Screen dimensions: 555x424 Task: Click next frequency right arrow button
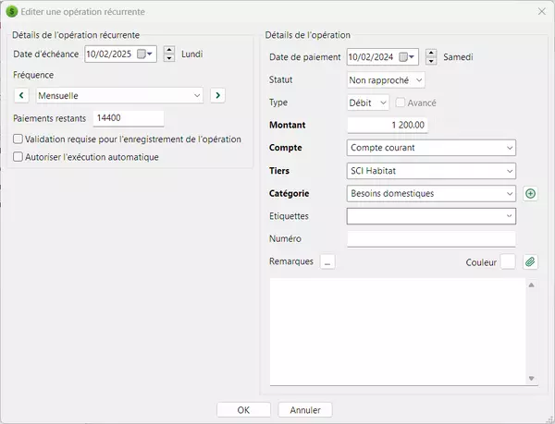(x=217, y=95)
